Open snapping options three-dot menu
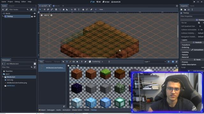The height and width of the screenshot is (114, 204). point(79,9)
